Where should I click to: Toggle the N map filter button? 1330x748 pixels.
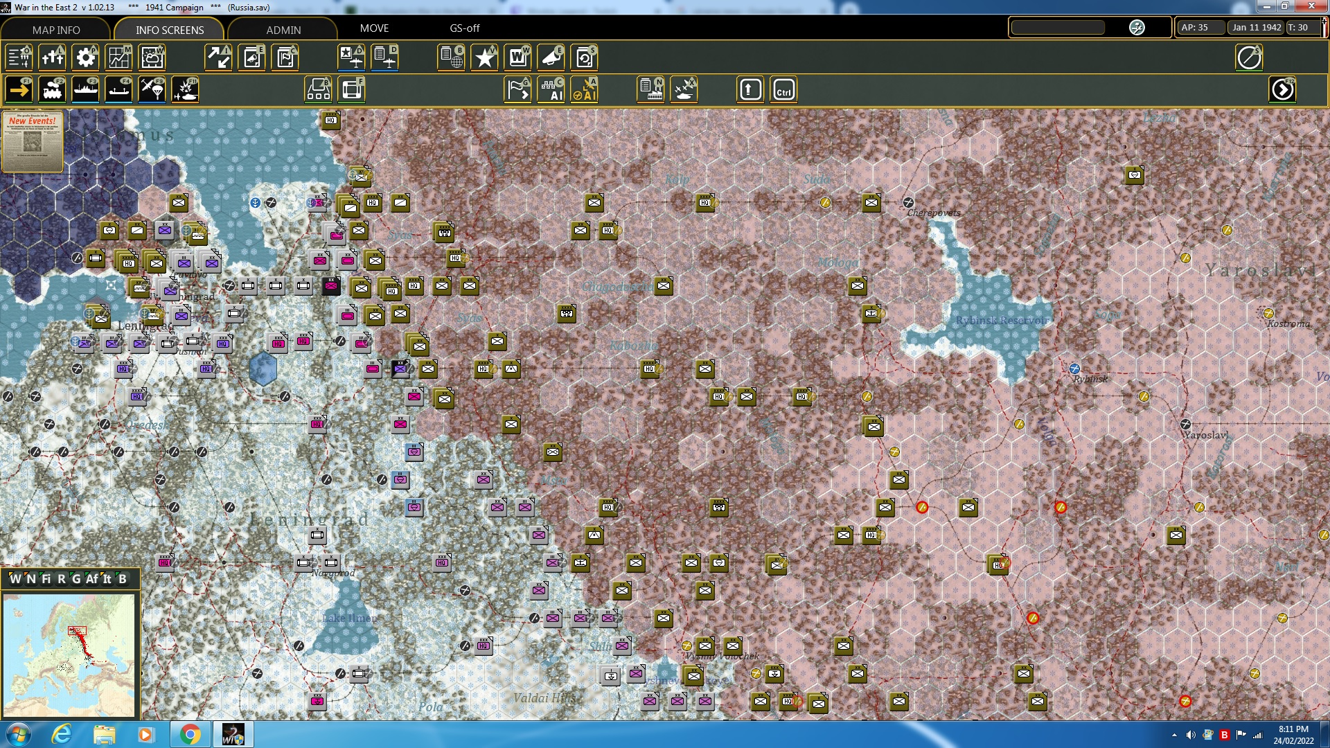(x=31, y=579)
